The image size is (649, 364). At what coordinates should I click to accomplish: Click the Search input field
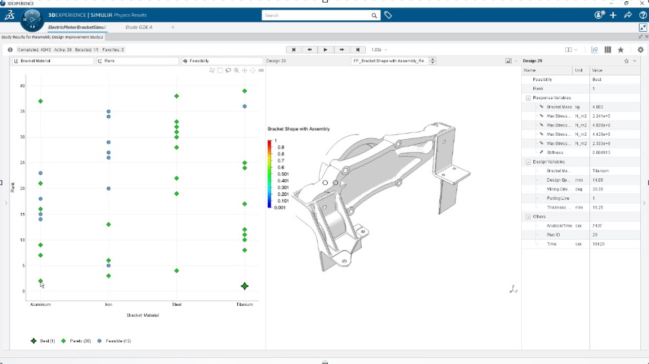[316, 16]
